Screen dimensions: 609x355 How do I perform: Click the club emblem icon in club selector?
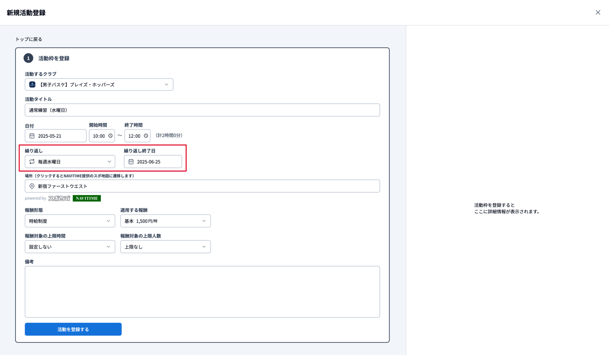[x=32, y=85]
